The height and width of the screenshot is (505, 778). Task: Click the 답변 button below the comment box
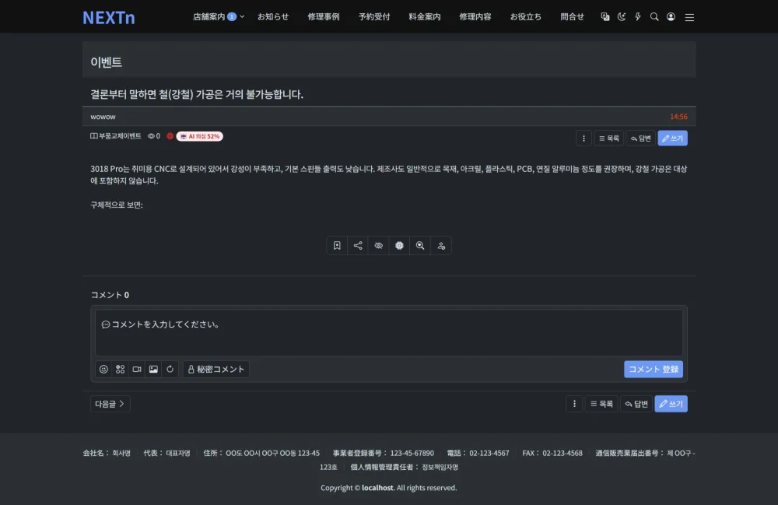pyautogui.click(x=636, y=404)
